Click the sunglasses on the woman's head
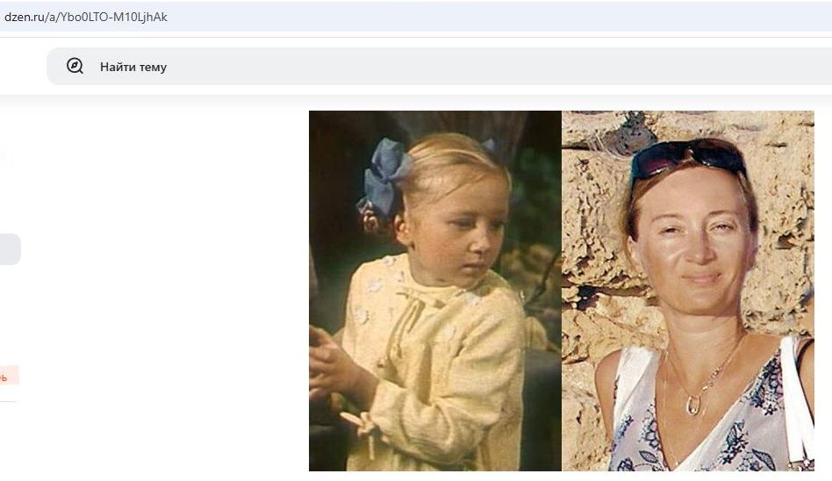 pyautogui.click(x=688, y=158)
